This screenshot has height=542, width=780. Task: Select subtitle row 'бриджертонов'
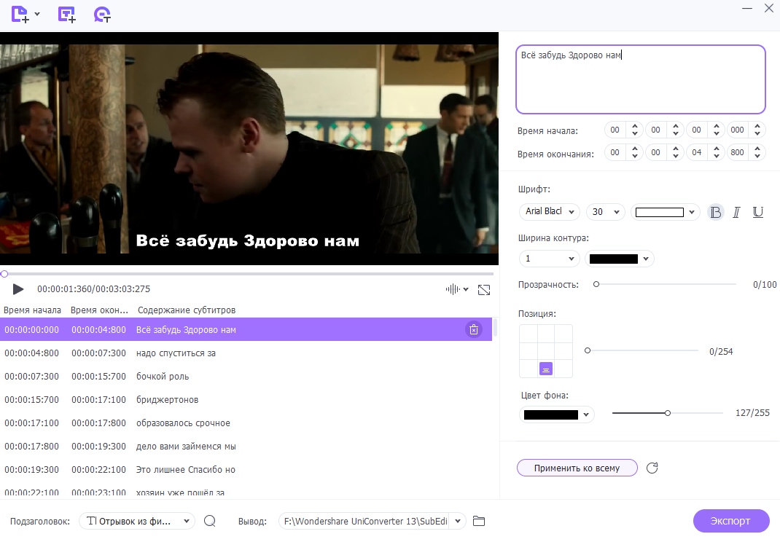pos(246,400)
